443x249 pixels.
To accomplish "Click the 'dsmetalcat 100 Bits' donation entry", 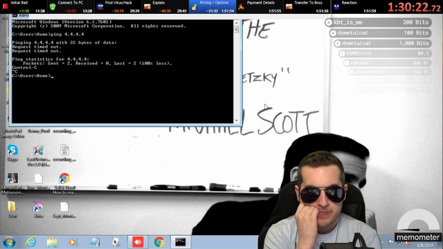I will coord(381,33).
